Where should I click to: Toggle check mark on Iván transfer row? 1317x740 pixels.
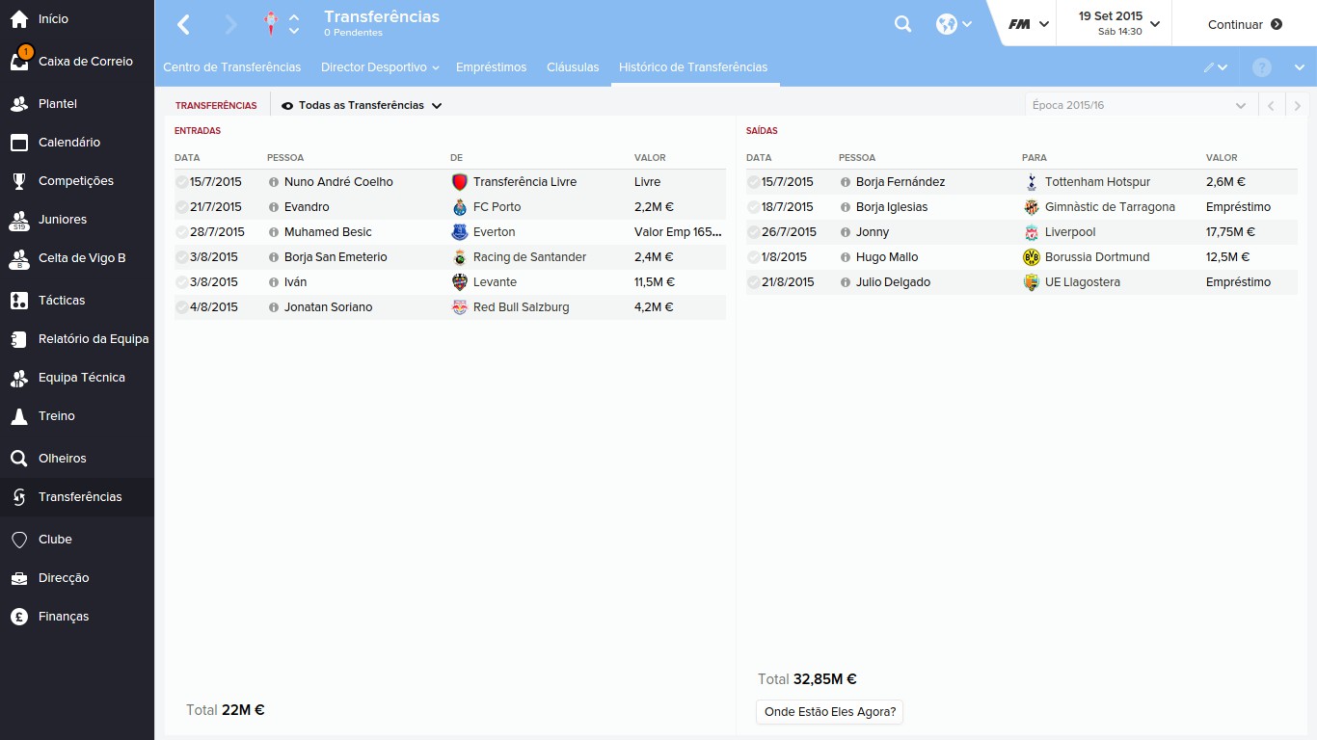[181, 282]
